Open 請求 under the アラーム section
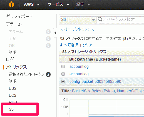This screenshot has height=117, width=144. (x=13, y=53)
